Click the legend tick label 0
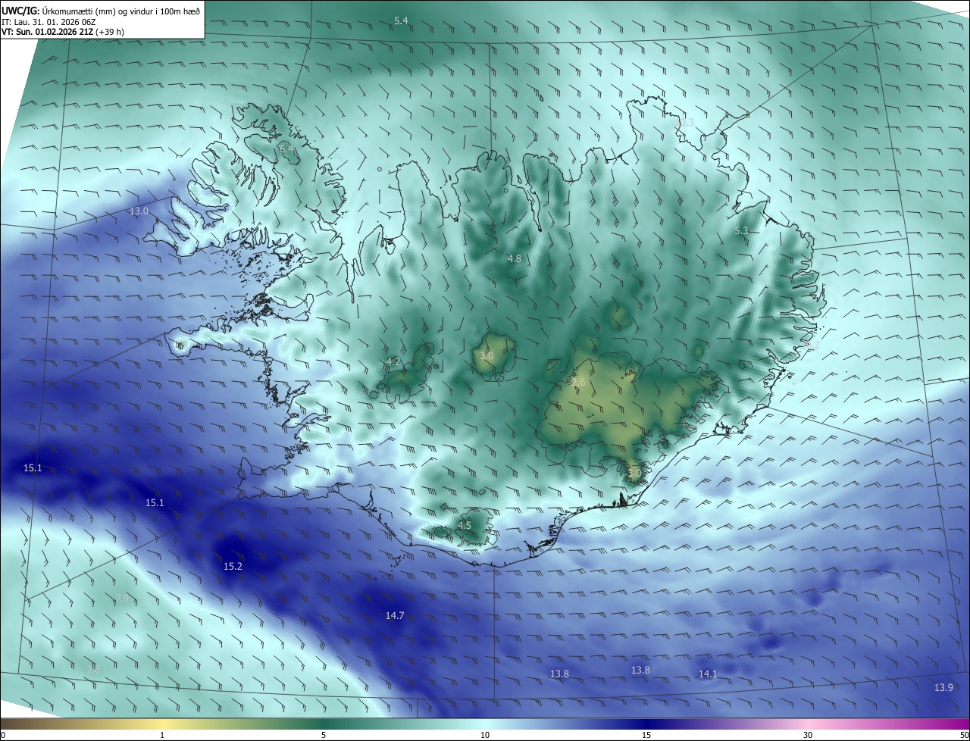The image size is (970, 741). (x=3, y=735)
